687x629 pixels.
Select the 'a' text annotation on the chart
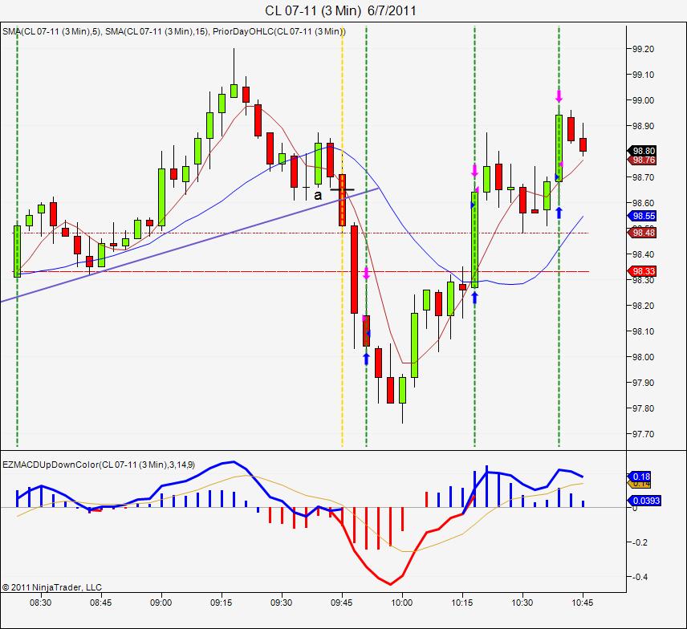(318, 195)
